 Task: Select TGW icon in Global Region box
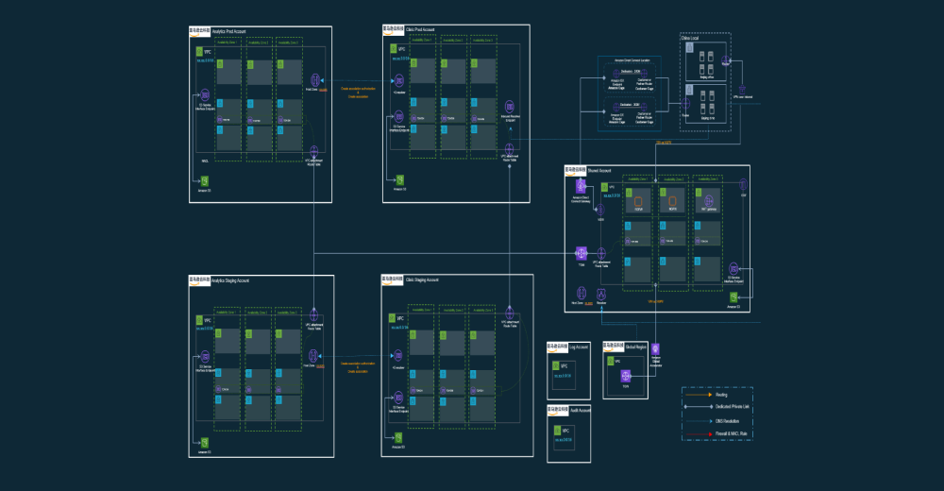tap(626, 377)
